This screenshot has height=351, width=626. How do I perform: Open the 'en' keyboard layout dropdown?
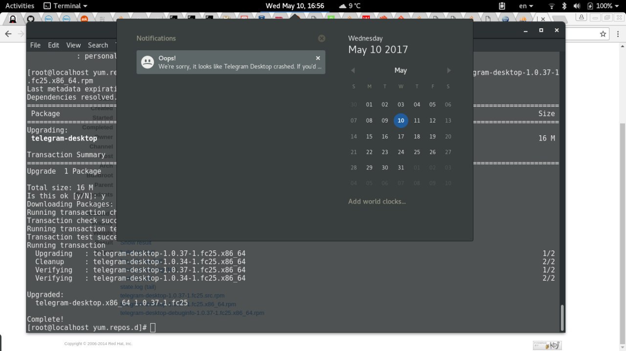(526, 6)
